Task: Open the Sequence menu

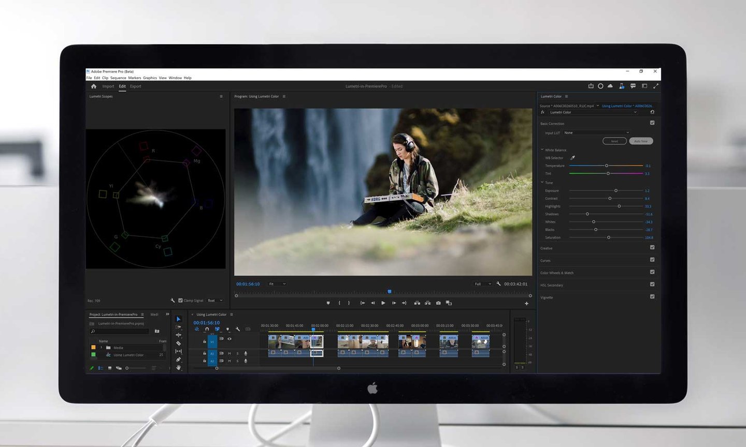Action: tap(118, 78)
